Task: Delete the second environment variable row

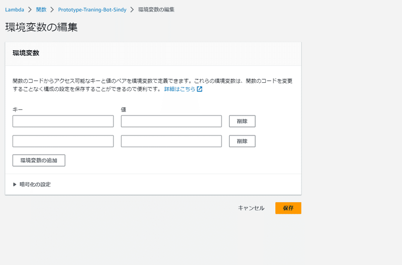Action: pos(242,141)
